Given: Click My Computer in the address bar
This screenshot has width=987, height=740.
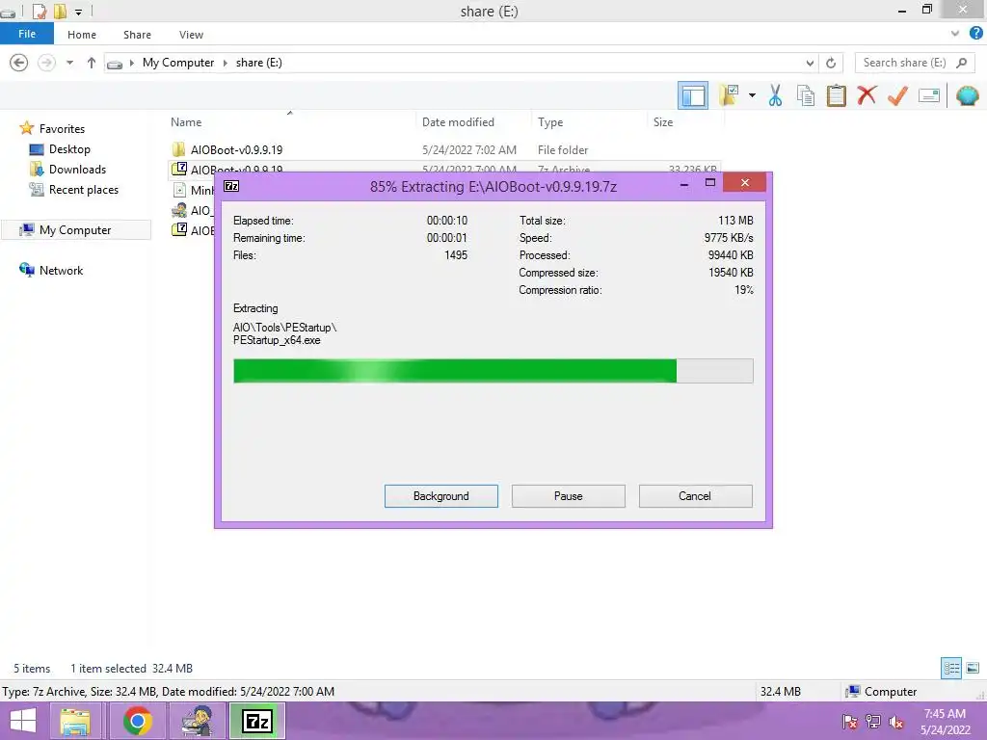Looking at the screenshot, I should (178, 63).
